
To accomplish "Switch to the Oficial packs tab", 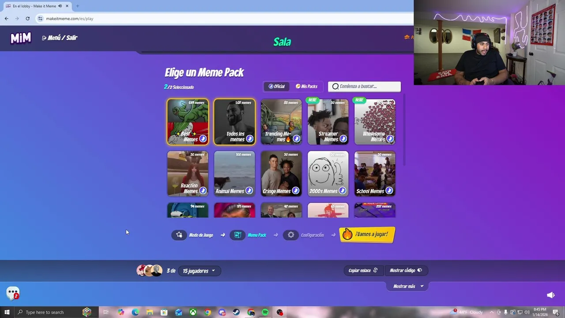I will point(277,87).
